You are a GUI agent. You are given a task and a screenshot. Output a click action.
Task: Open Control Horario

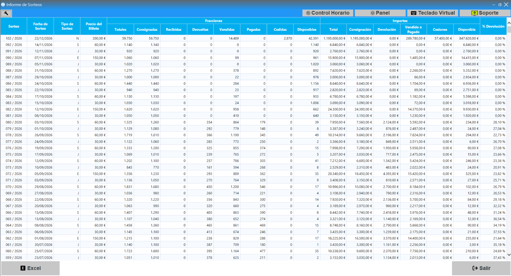coord(328,13)
